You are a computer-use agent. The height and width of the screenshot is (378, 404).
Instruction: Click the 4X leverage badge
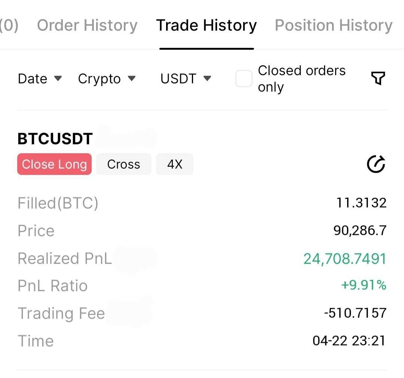(174, 164)
